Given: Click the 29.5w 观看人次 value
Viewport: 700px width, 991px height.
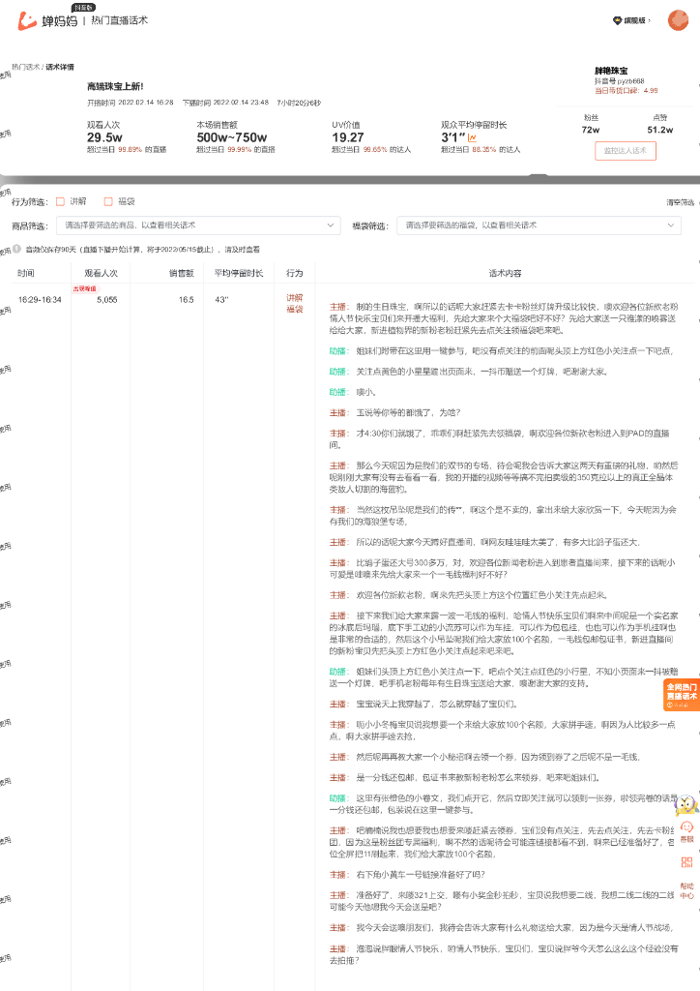Looking at the screenshot, I should [104, 137].
